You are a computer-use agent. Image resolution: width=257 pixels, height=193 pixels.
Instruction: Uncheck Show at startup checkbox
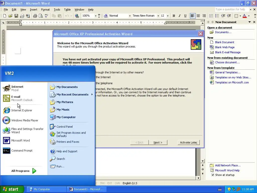point(213,175)
